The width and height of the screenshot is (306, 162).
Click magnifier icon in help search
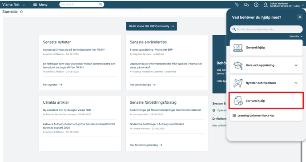(x=234, y=29)
